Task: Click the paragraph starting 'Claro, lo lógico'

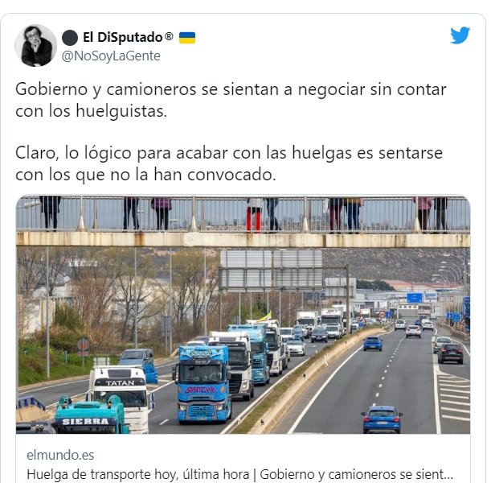Action: (x=229, y=163)
